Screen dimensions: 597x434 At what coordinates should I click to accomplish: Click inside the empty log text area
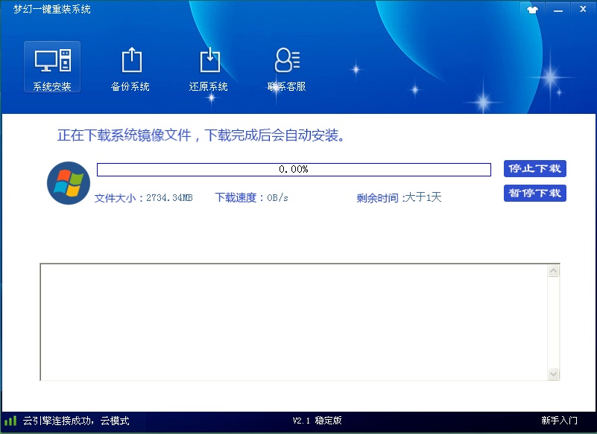tap(294, 322)
